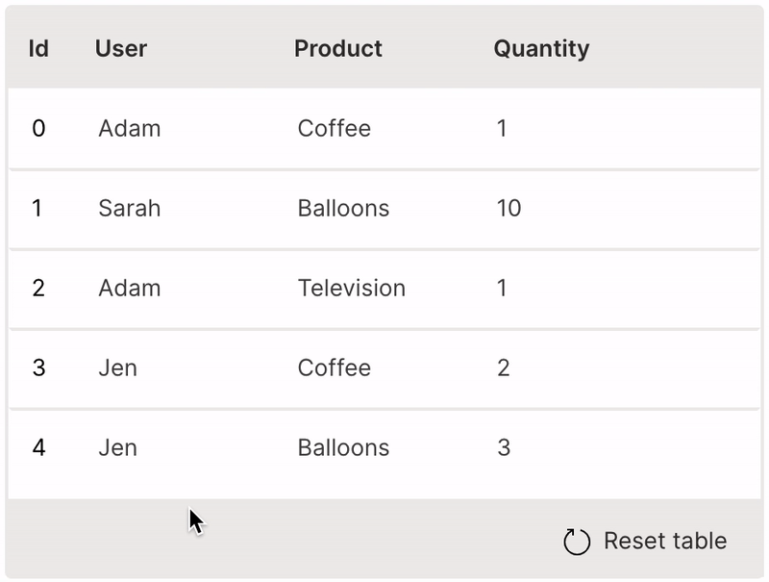This screenshot has height=582, width=769.
Task: Select Jen's Balloons product cell
Action: click(343, 447)
